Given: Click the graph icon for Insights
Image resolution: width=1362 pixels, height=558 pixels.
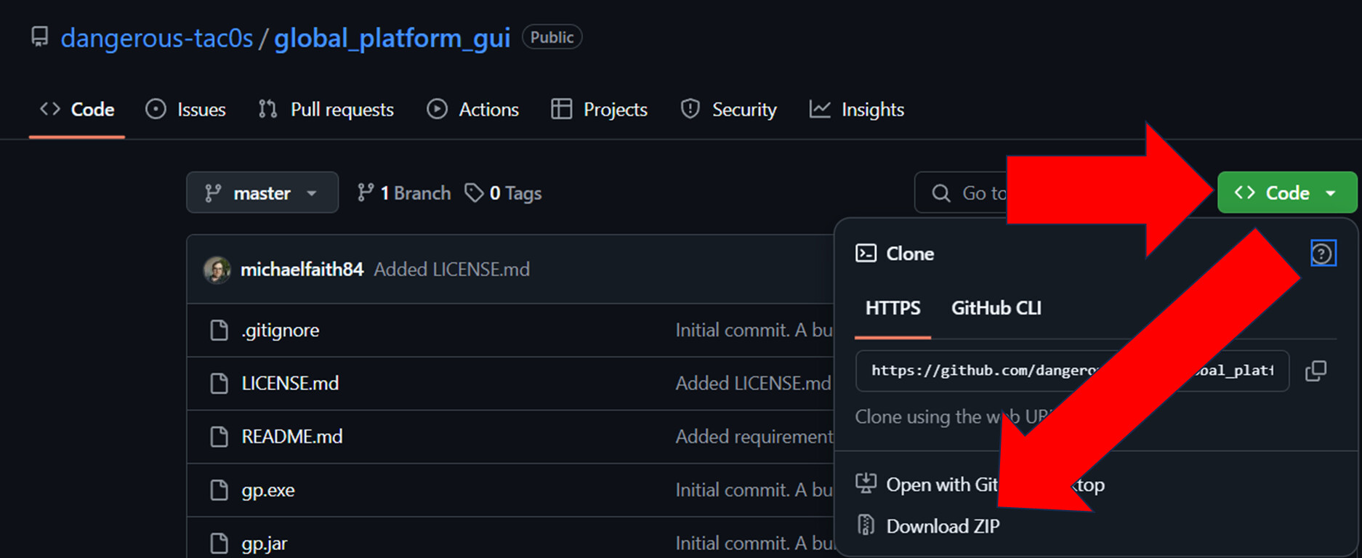Looking at the screenshot, I should pos(820,109).
